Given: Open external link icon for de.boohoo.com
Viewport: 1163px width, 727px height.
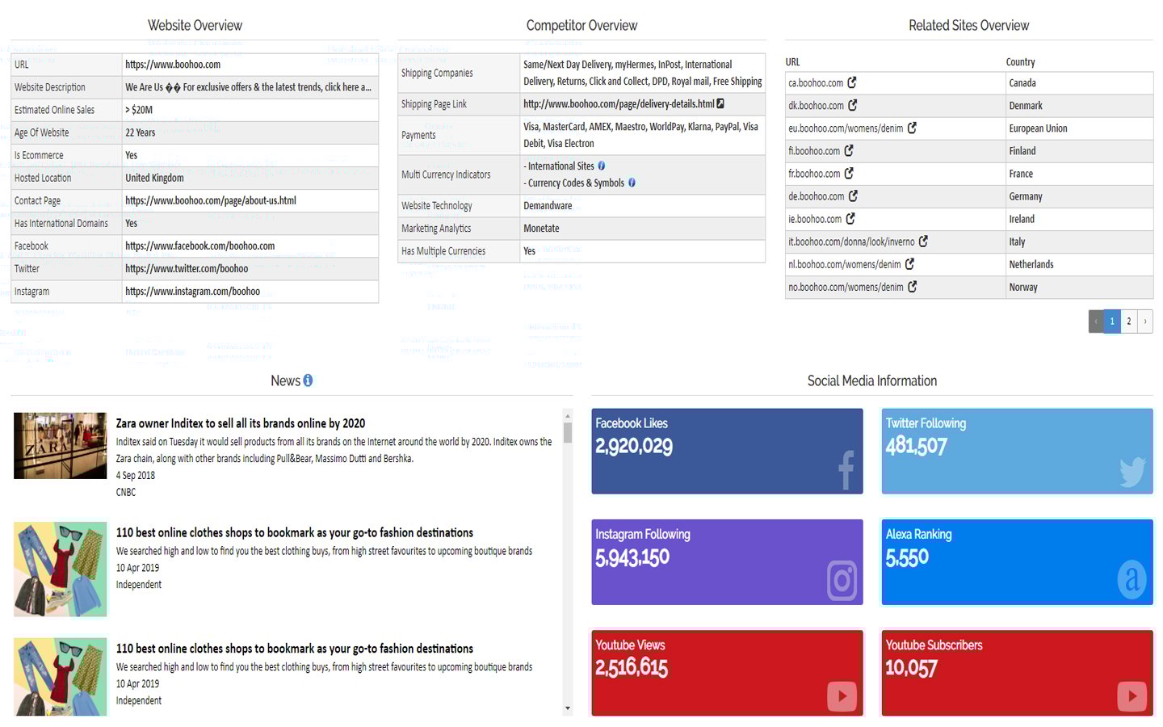Looking at the screenshot, I should pyautogui.click(x=853, y=195).
